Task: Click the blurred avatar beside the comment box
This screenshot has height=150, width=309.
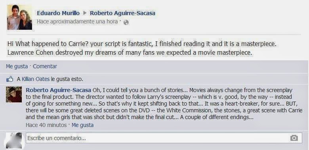Action: (x=14, y=140)
